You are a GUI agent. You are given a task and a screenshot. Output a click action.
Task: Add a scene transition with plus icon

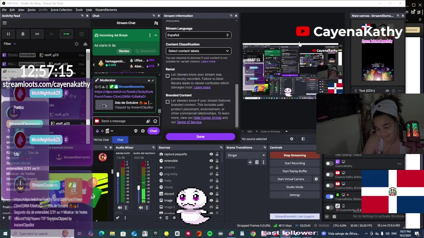pos(250,162)
